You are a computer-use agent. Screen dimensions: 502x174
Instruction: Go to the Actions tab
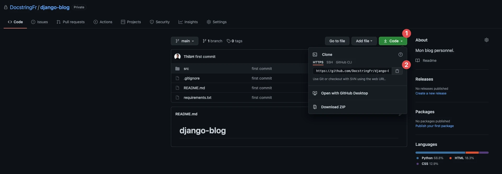pyautogui.click(x=103, y=22)
